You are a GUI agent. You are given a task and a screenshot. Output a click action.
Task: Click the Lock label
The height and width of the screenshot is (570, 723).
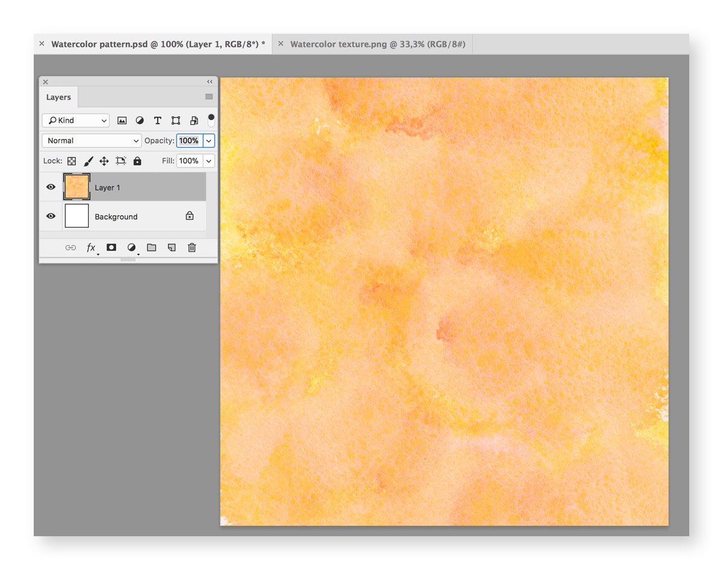pyautogui.click(x=53, y=161)
